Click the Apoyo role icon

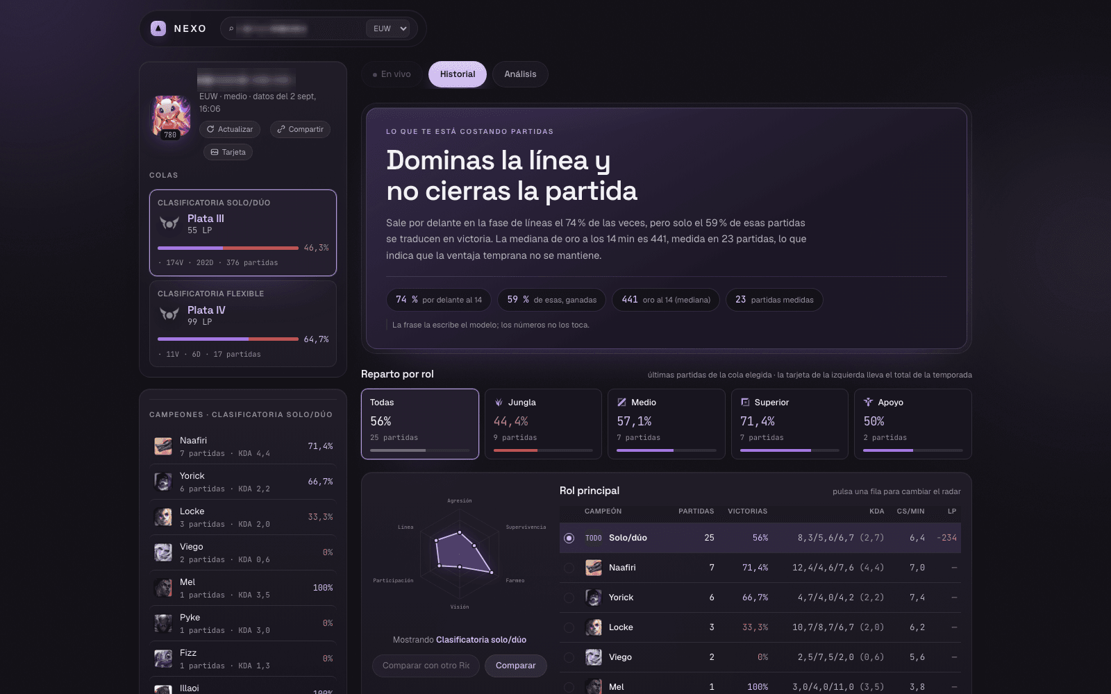868,403
